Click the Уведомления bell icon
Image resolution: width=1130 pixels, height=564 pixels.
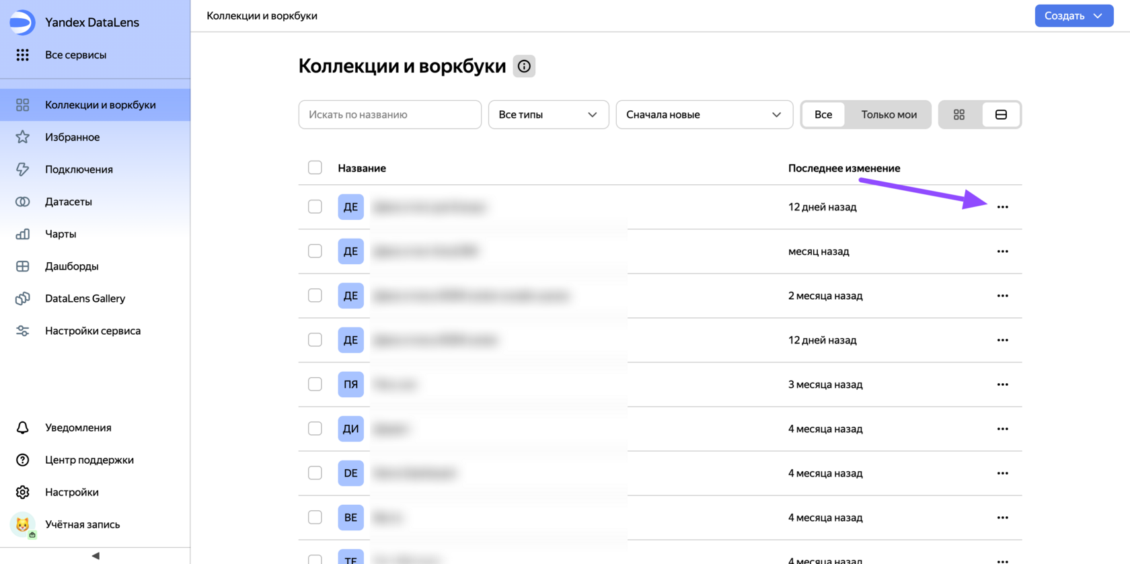22,428
